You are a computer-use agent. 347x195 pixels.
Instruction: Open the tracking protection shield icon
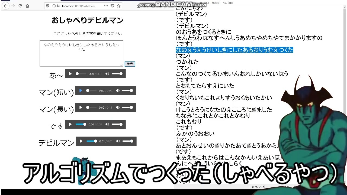coord(48,6)
